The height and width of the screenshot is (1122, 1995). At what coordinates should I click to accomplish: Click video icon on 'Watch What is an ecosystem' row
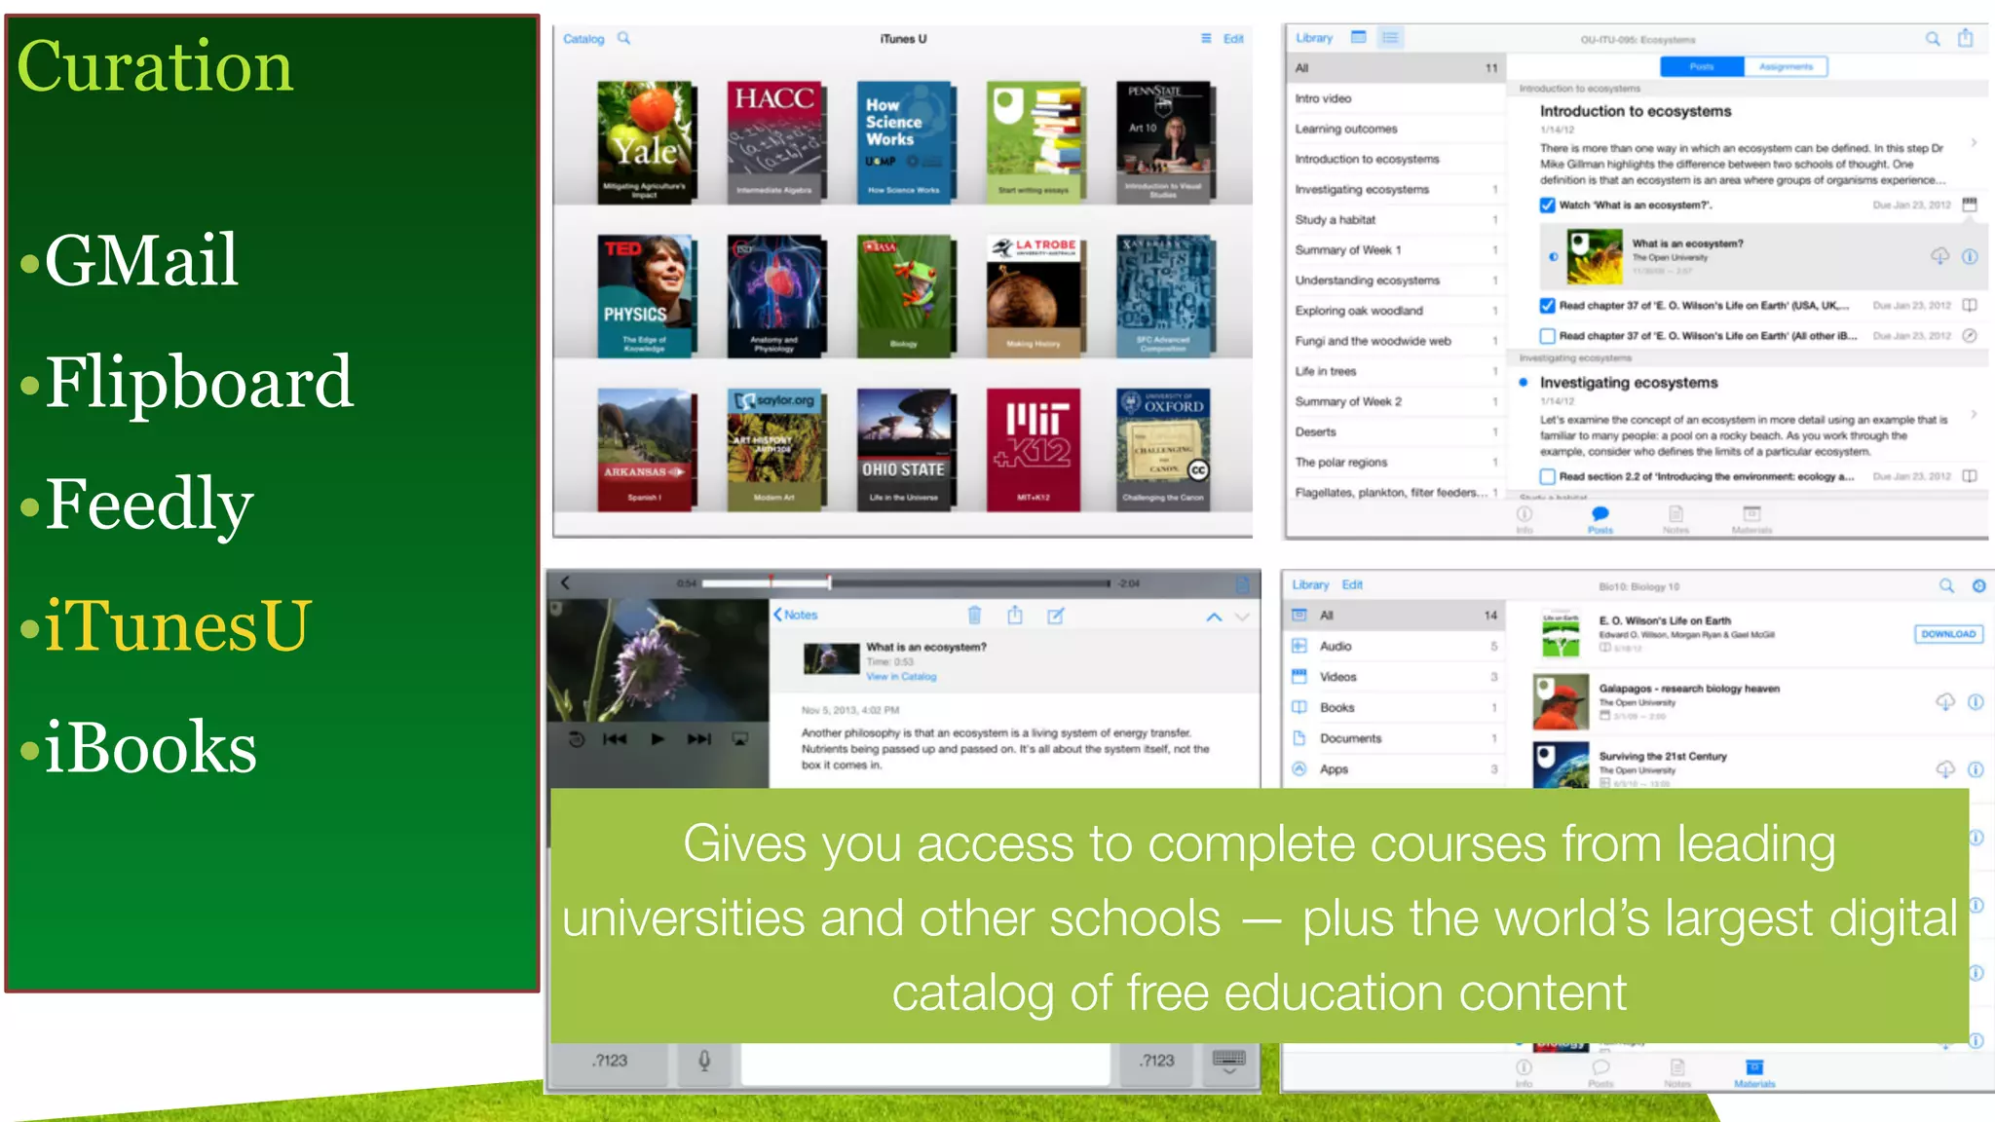click(1970, 205)
